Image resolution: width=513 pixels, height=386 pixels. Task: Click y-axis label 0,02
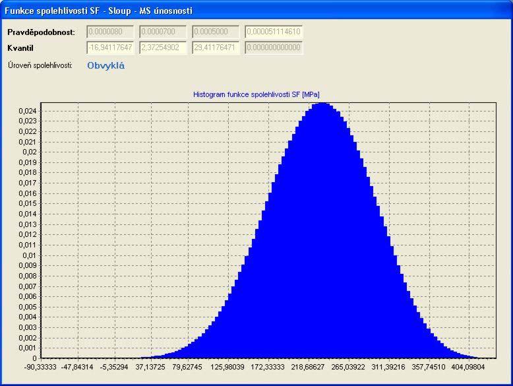point(30,152)
